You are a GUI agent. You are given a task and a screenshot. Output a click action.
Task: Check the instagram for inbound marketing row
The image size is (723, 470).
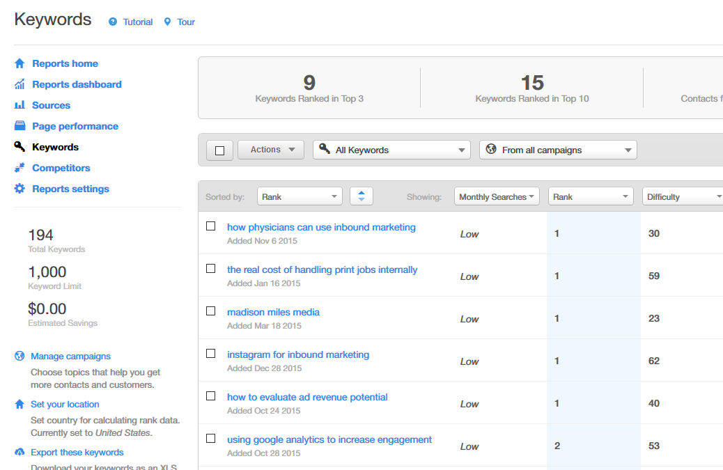pyautogui.click(x=211, y=354)
